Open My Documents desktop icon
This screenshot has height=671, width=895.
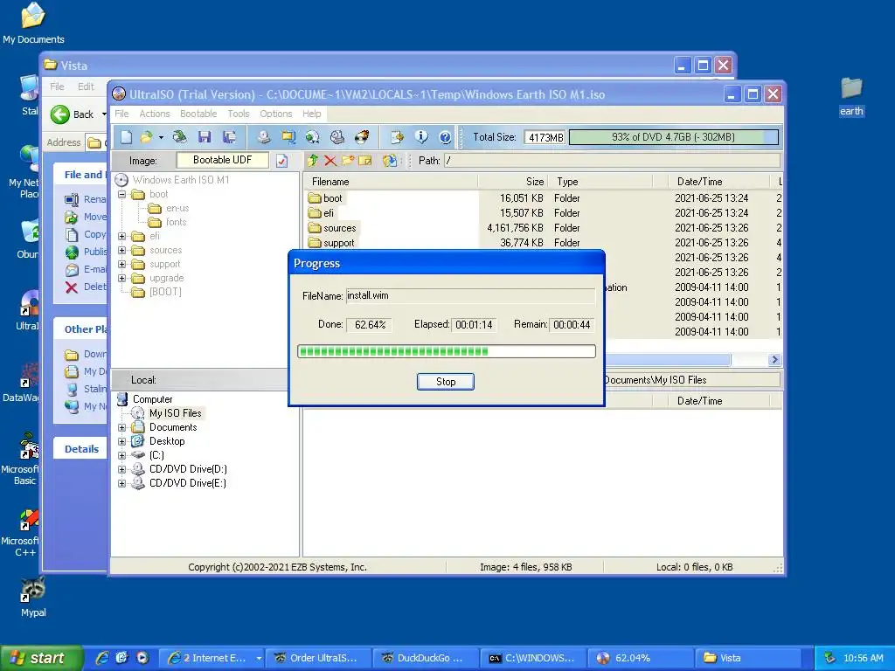tap(33, 23)
